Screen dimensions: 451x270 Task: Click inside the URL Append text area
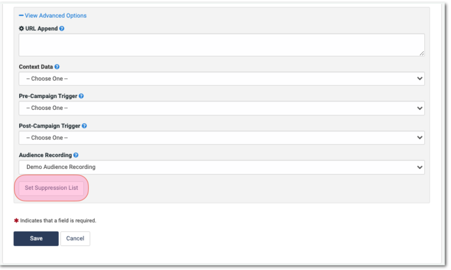pyautogui.click(x=221, y=45)
